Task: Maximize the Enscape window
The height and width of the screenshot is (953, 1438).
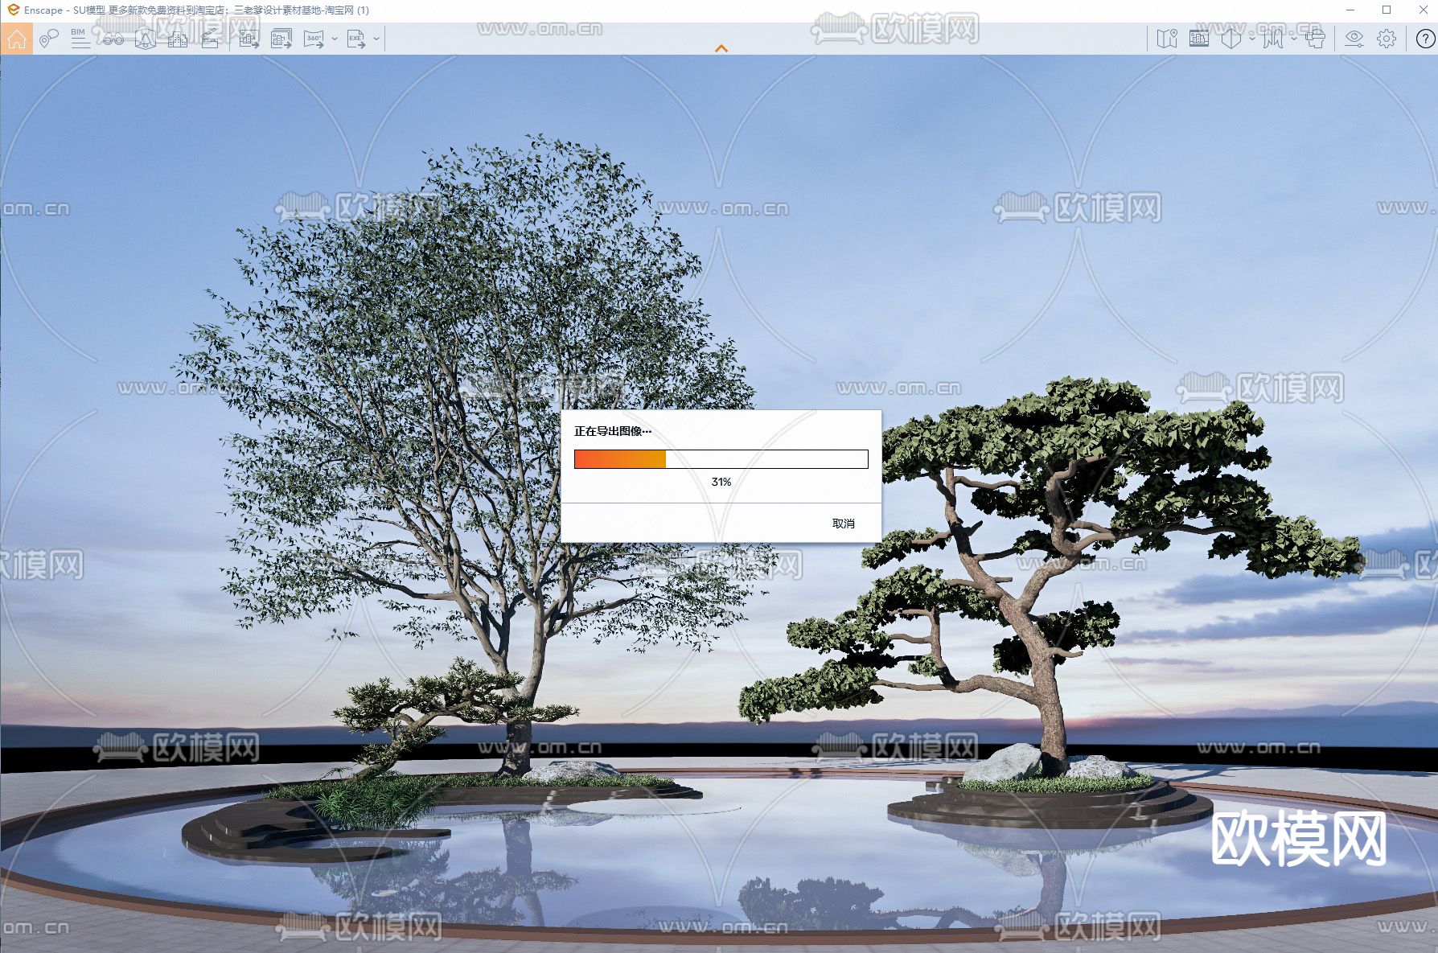Action: click(x=1387, y=10)
